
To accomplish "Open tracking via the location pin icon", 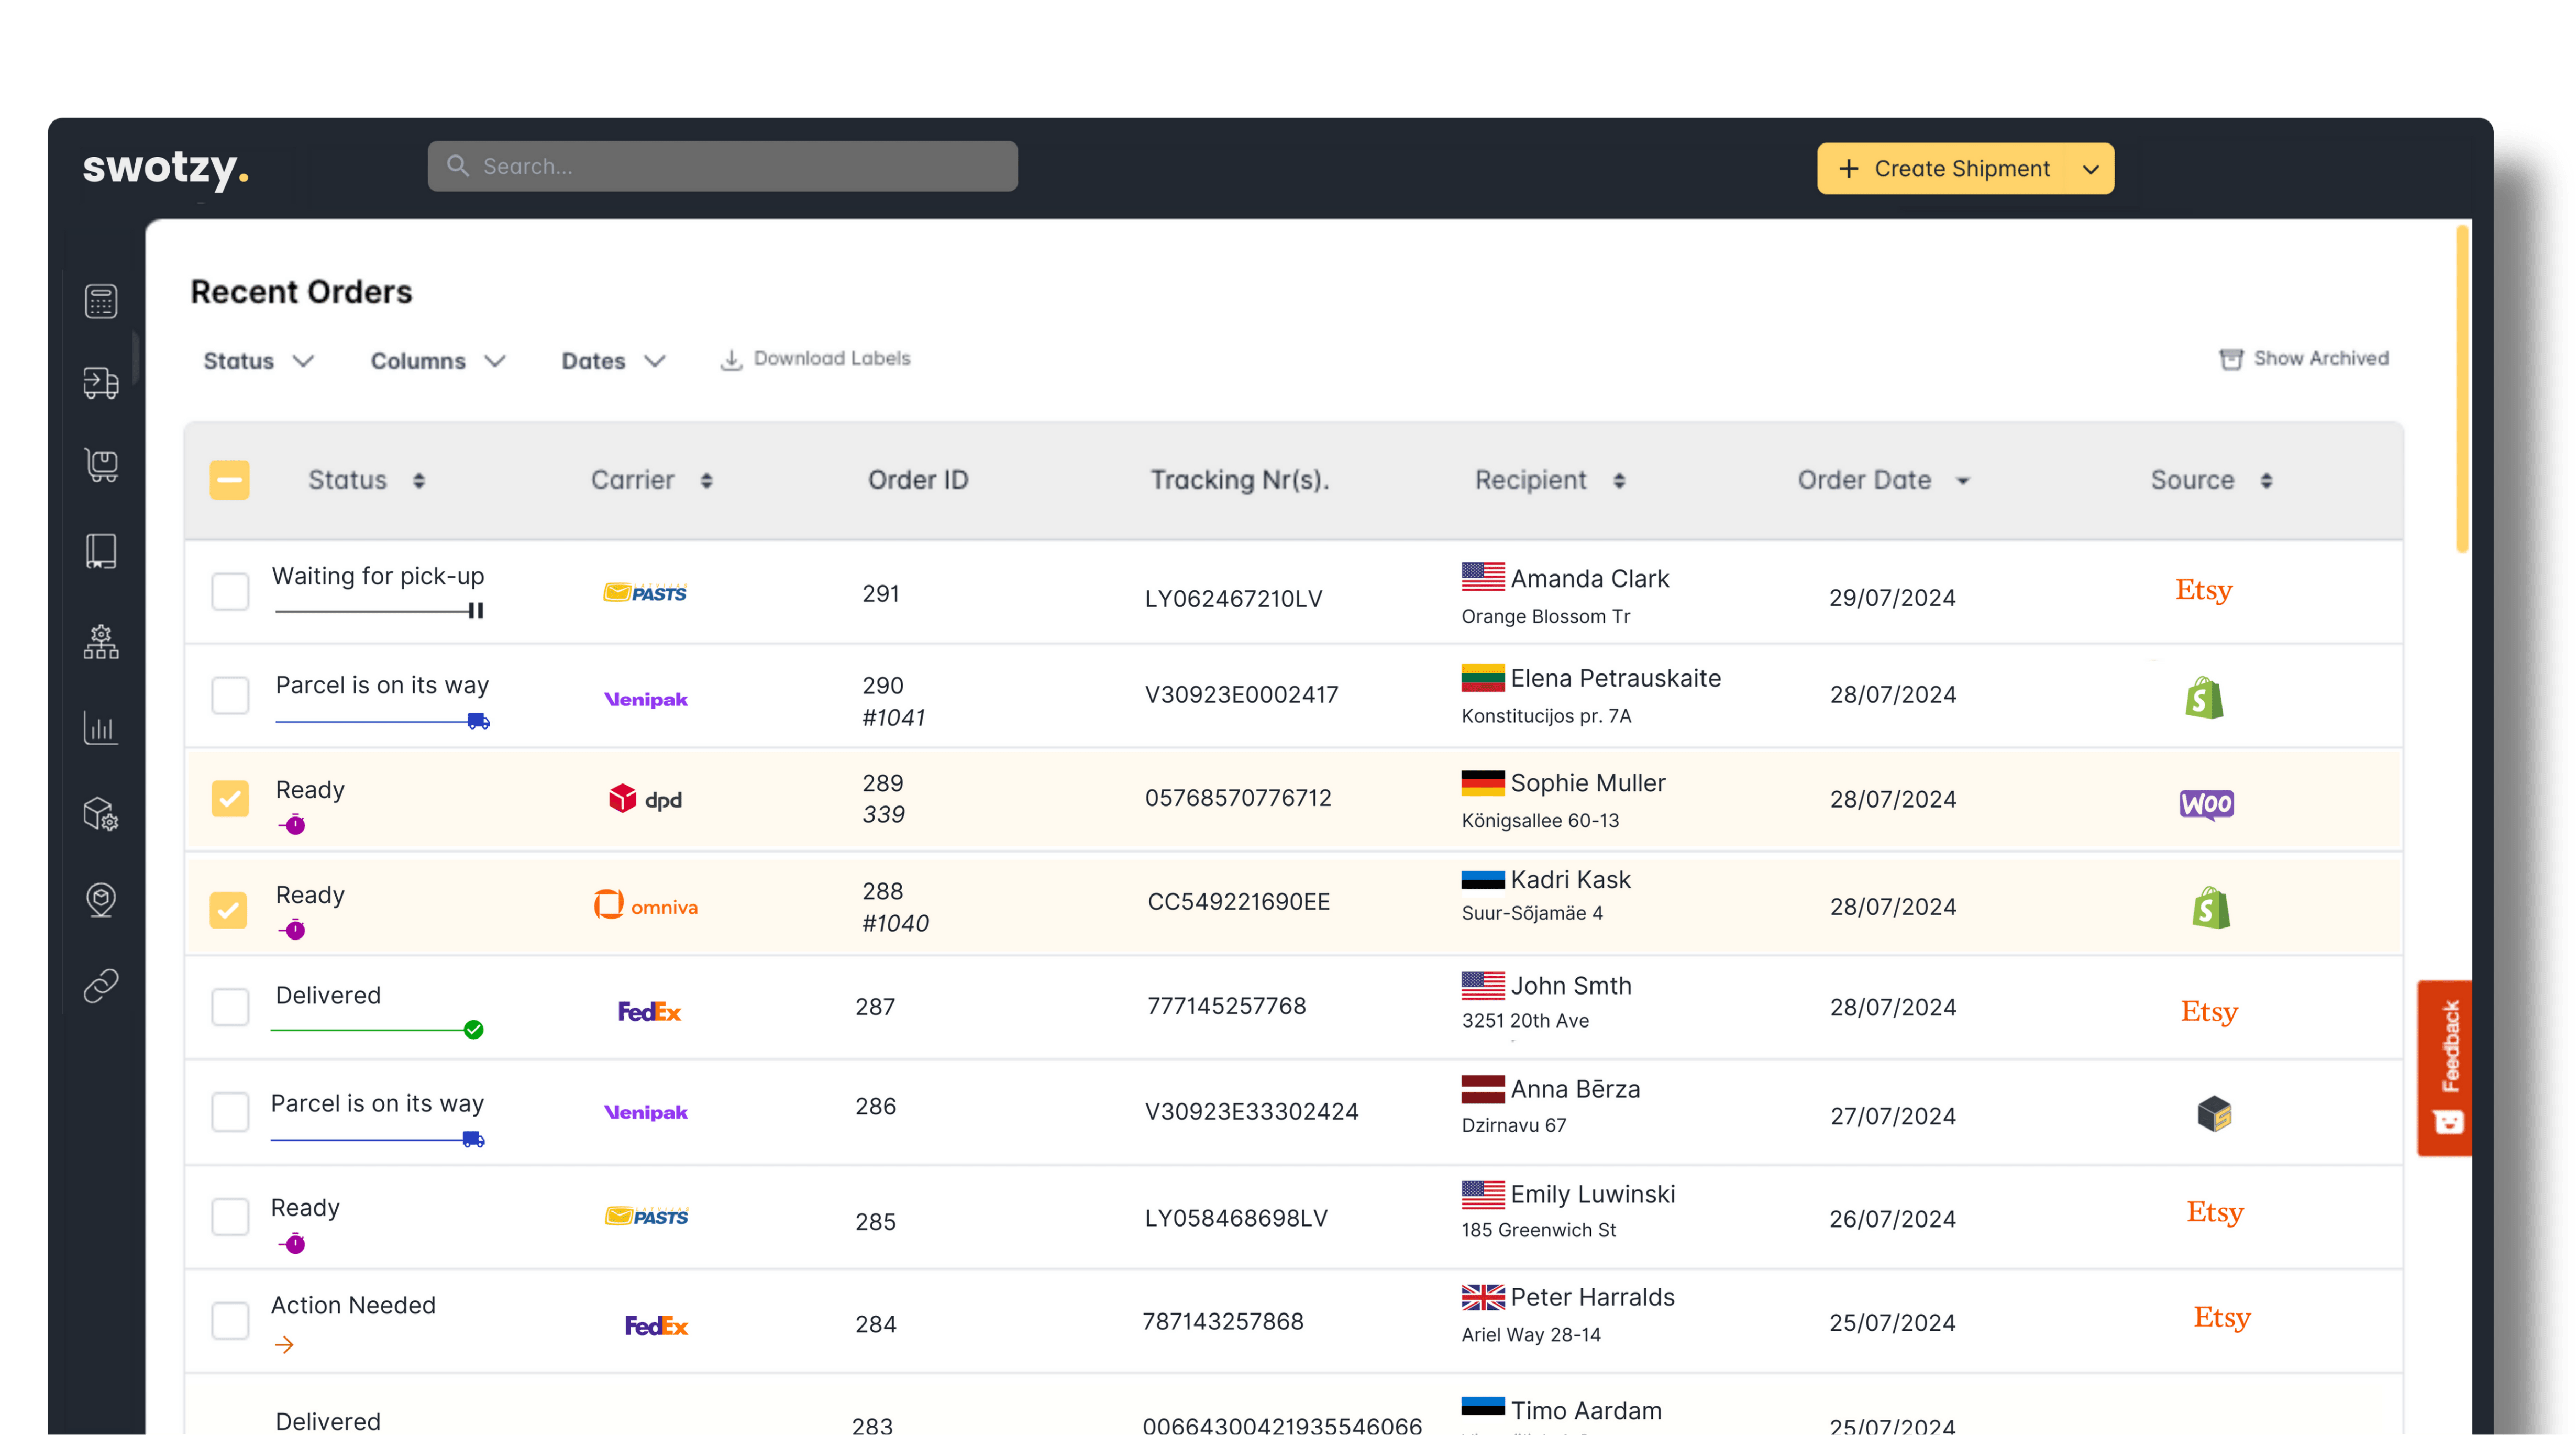I will point(100,899).
